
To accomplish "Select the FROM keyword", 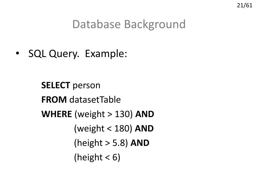I will tap(54, 100).
